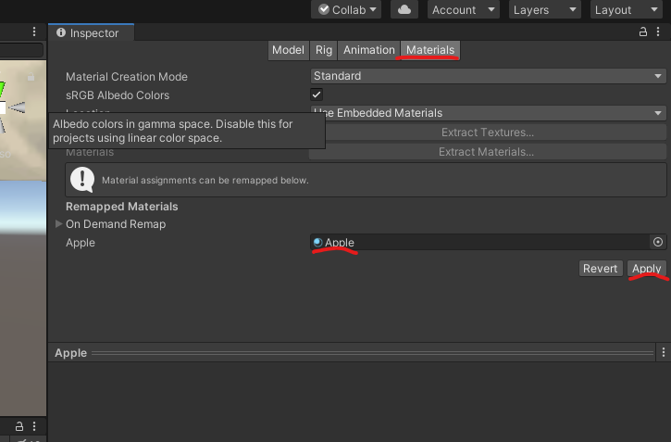Click the Extract Materials button
Image resolution: width=671 pixels, height=442 pixels.
coord(488,152)
